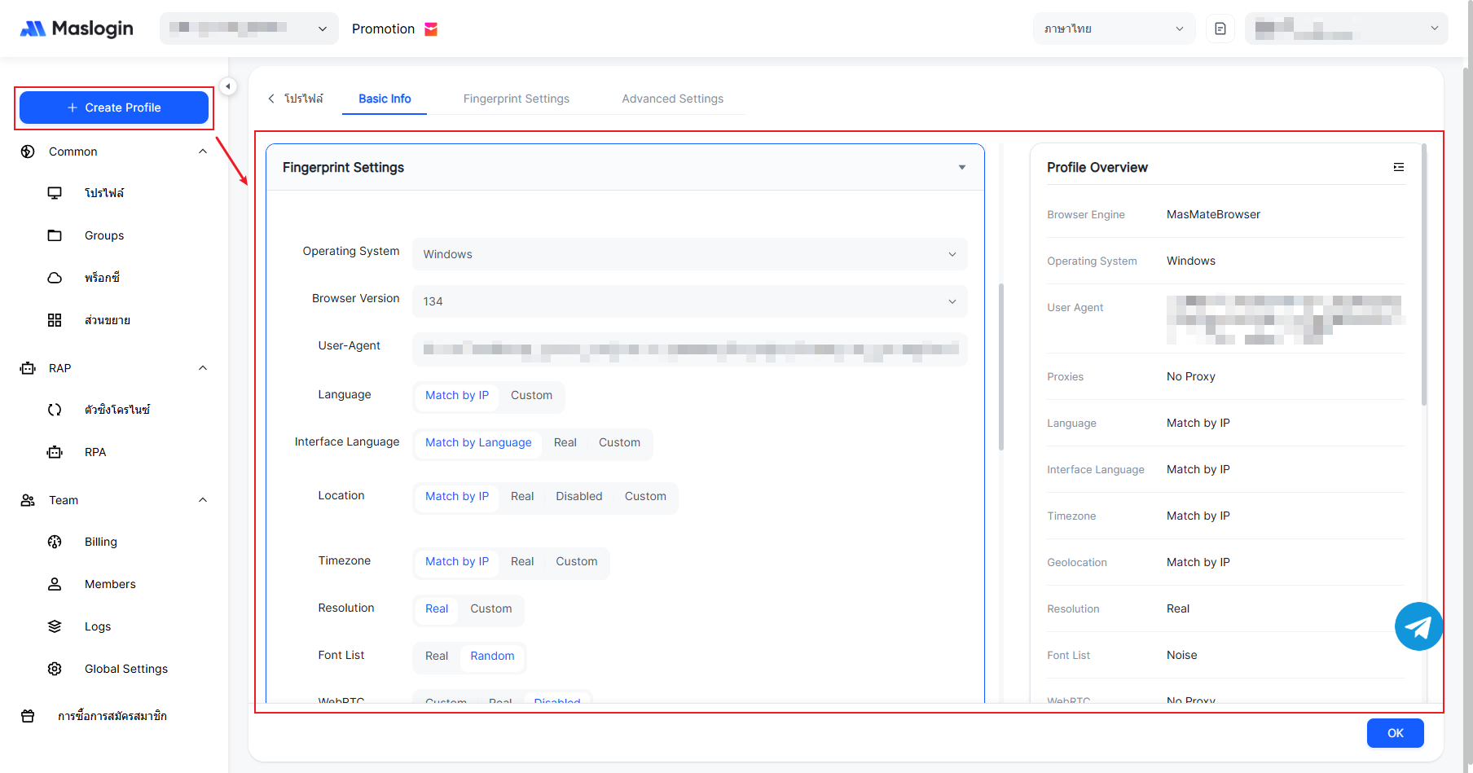Viewport: 1473px width, 773px height.
Task: Open the Members page in sidebar
Action: coord(110,584)
